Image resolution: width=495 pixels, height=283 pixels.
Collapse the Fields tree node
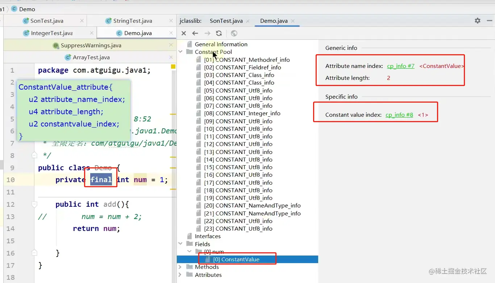pyautogui.click(x=180, y=244)
